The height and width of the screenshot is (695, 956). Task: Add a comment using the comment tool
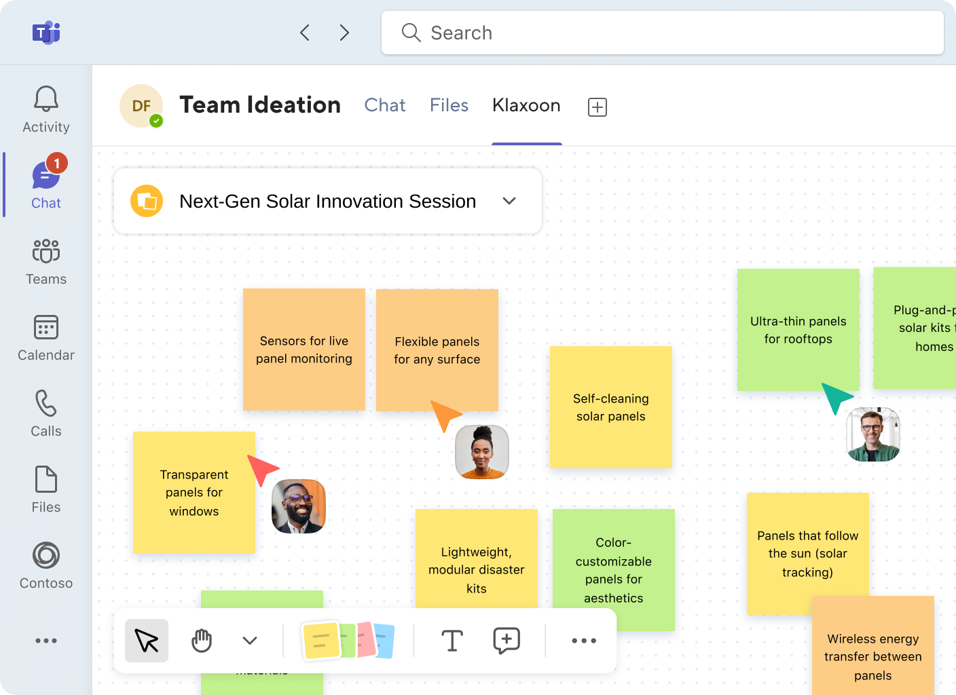tap(506, 640)
